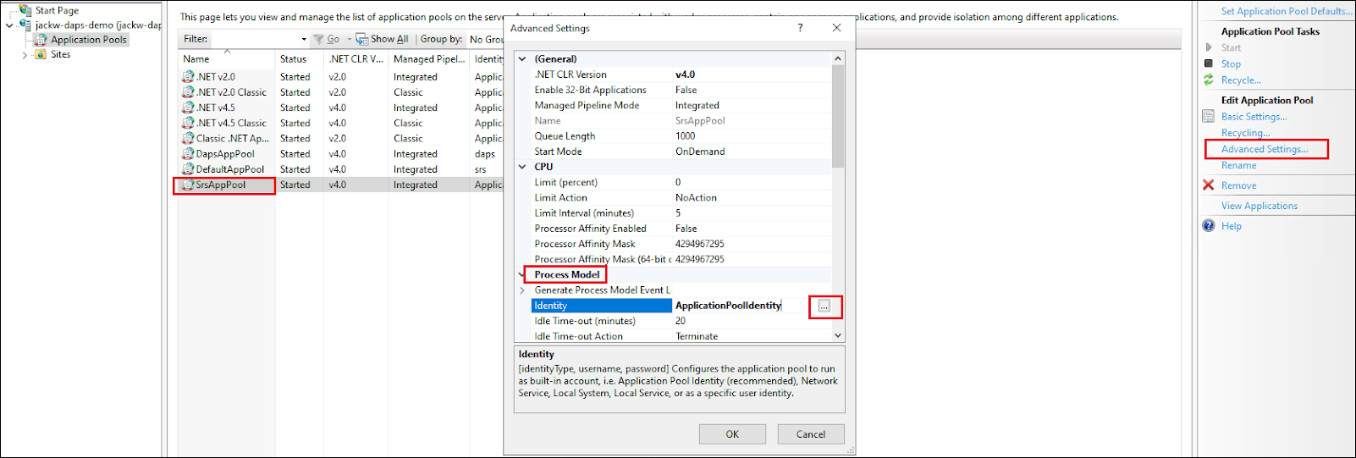Image resolution: width=1356 pixels, height=458 pixels.
Task: Select Limit Interval (minutes) row
Action: click(681, 213)
